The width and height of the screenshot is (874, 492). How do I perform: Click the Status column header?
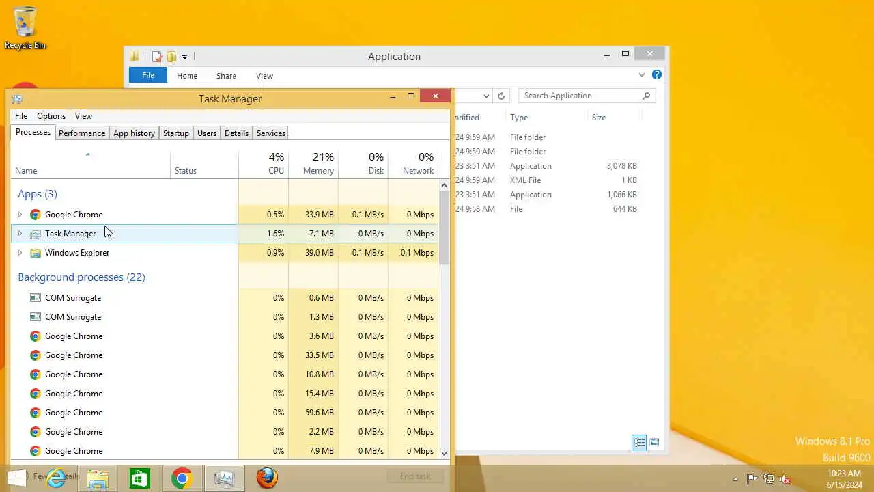204,164
